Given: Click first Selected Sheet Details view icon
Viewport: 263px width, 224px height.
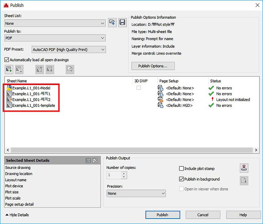Looking at the screenshot, I should [88, 160].
